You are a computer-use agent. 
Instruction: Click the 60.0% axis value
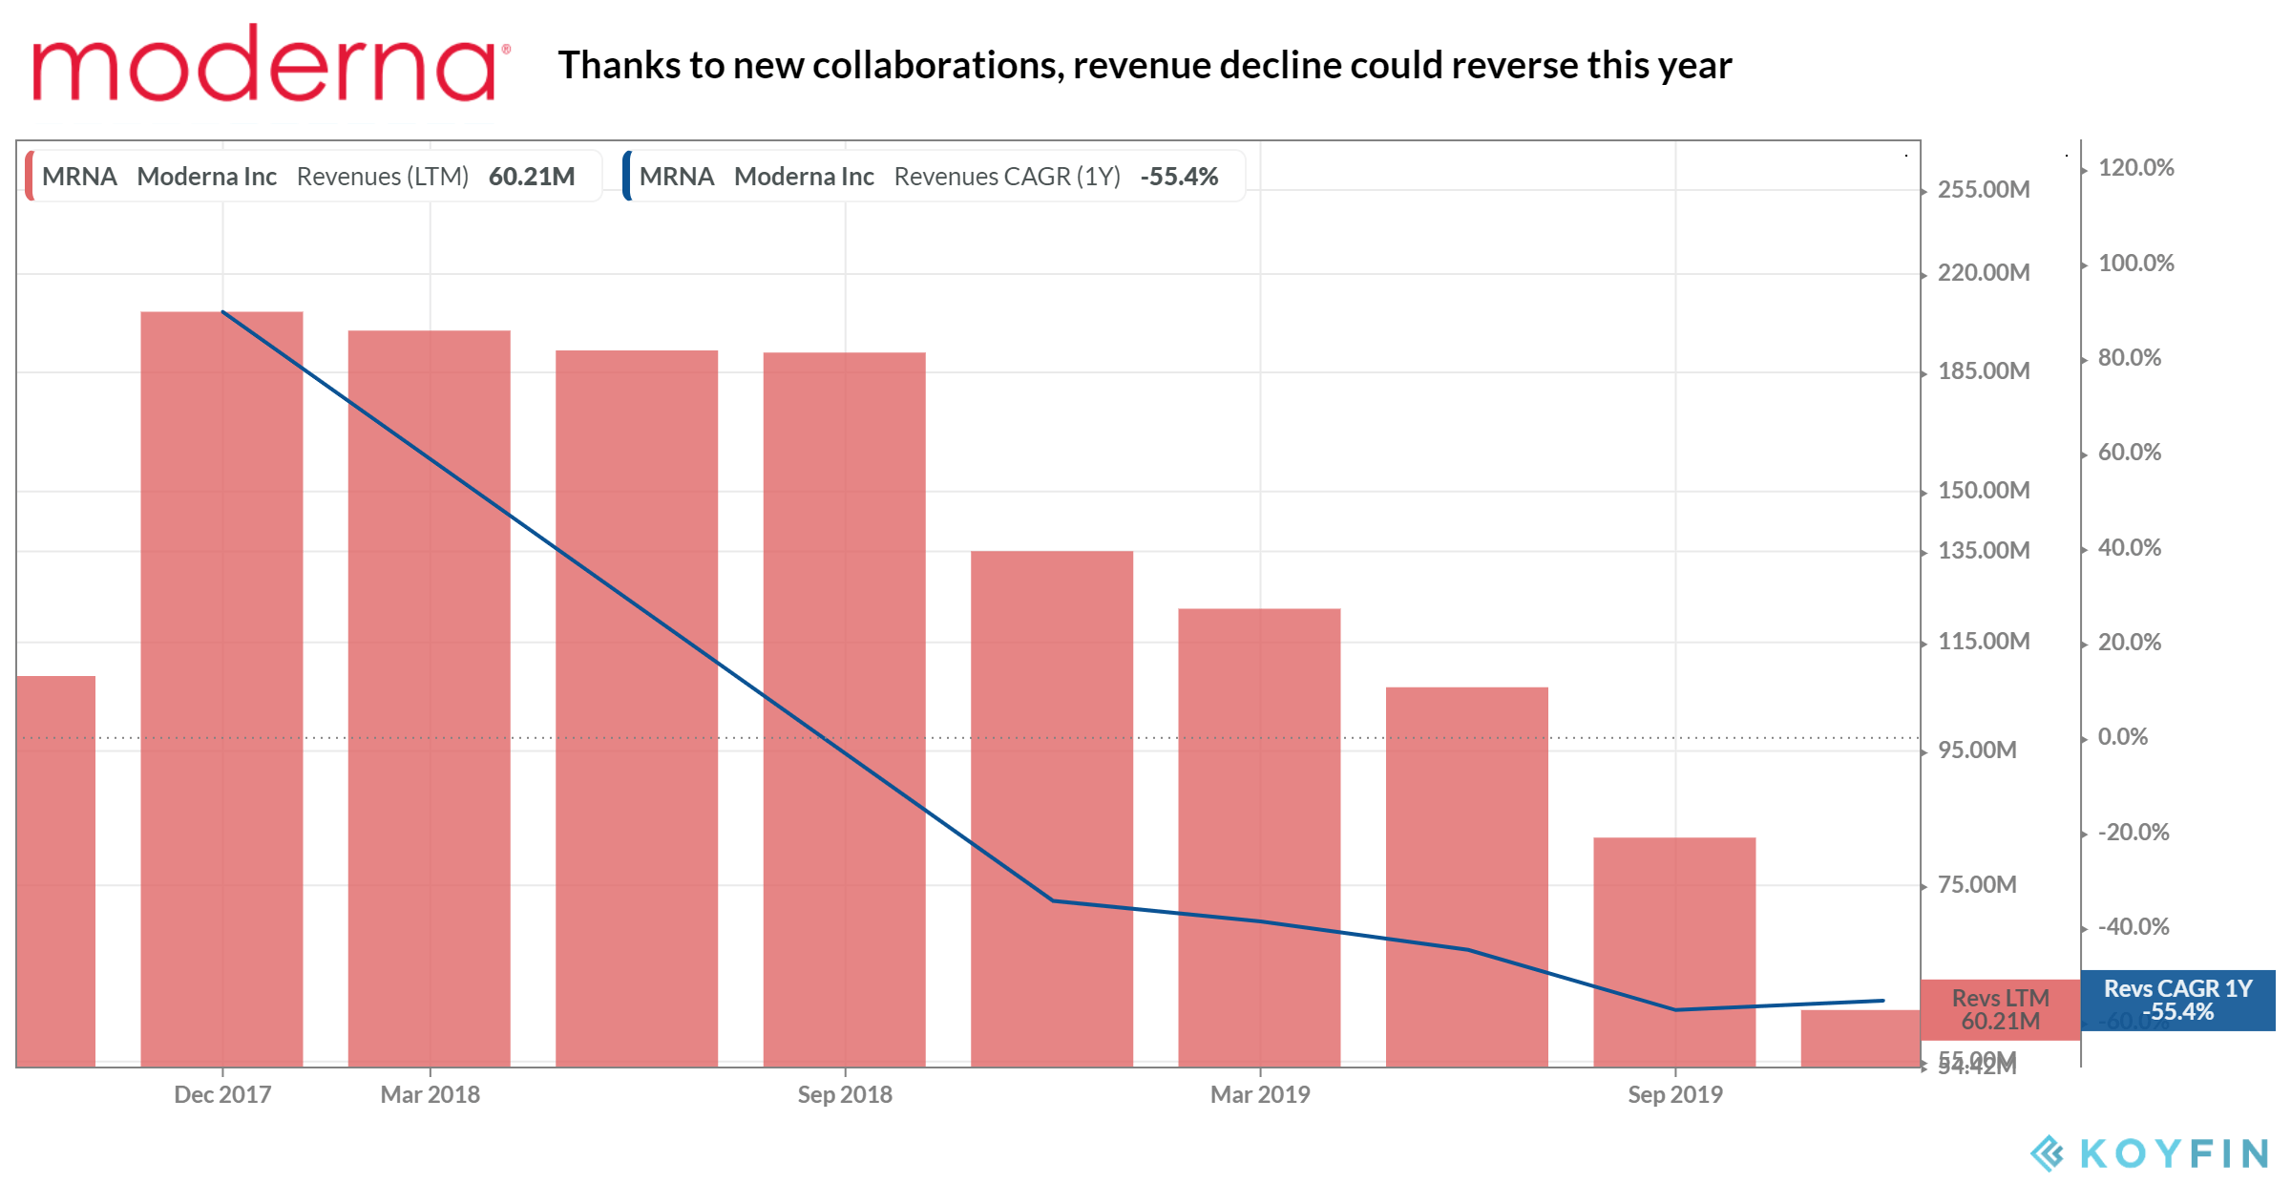(2130, 452)
